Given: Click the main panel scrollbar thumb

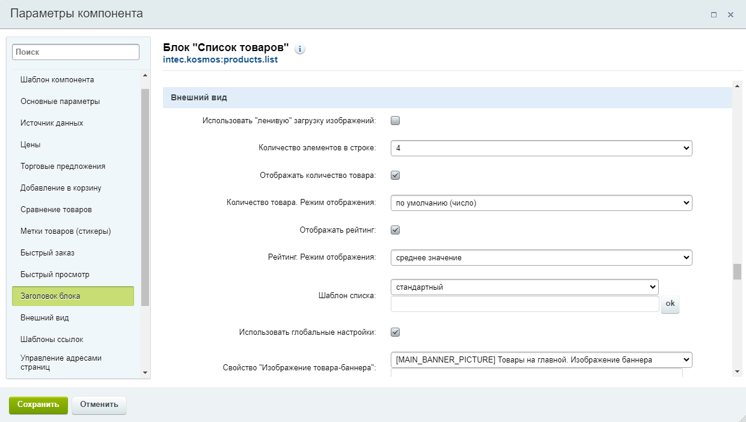Looking at the screenshot, I should coord(737,272).
